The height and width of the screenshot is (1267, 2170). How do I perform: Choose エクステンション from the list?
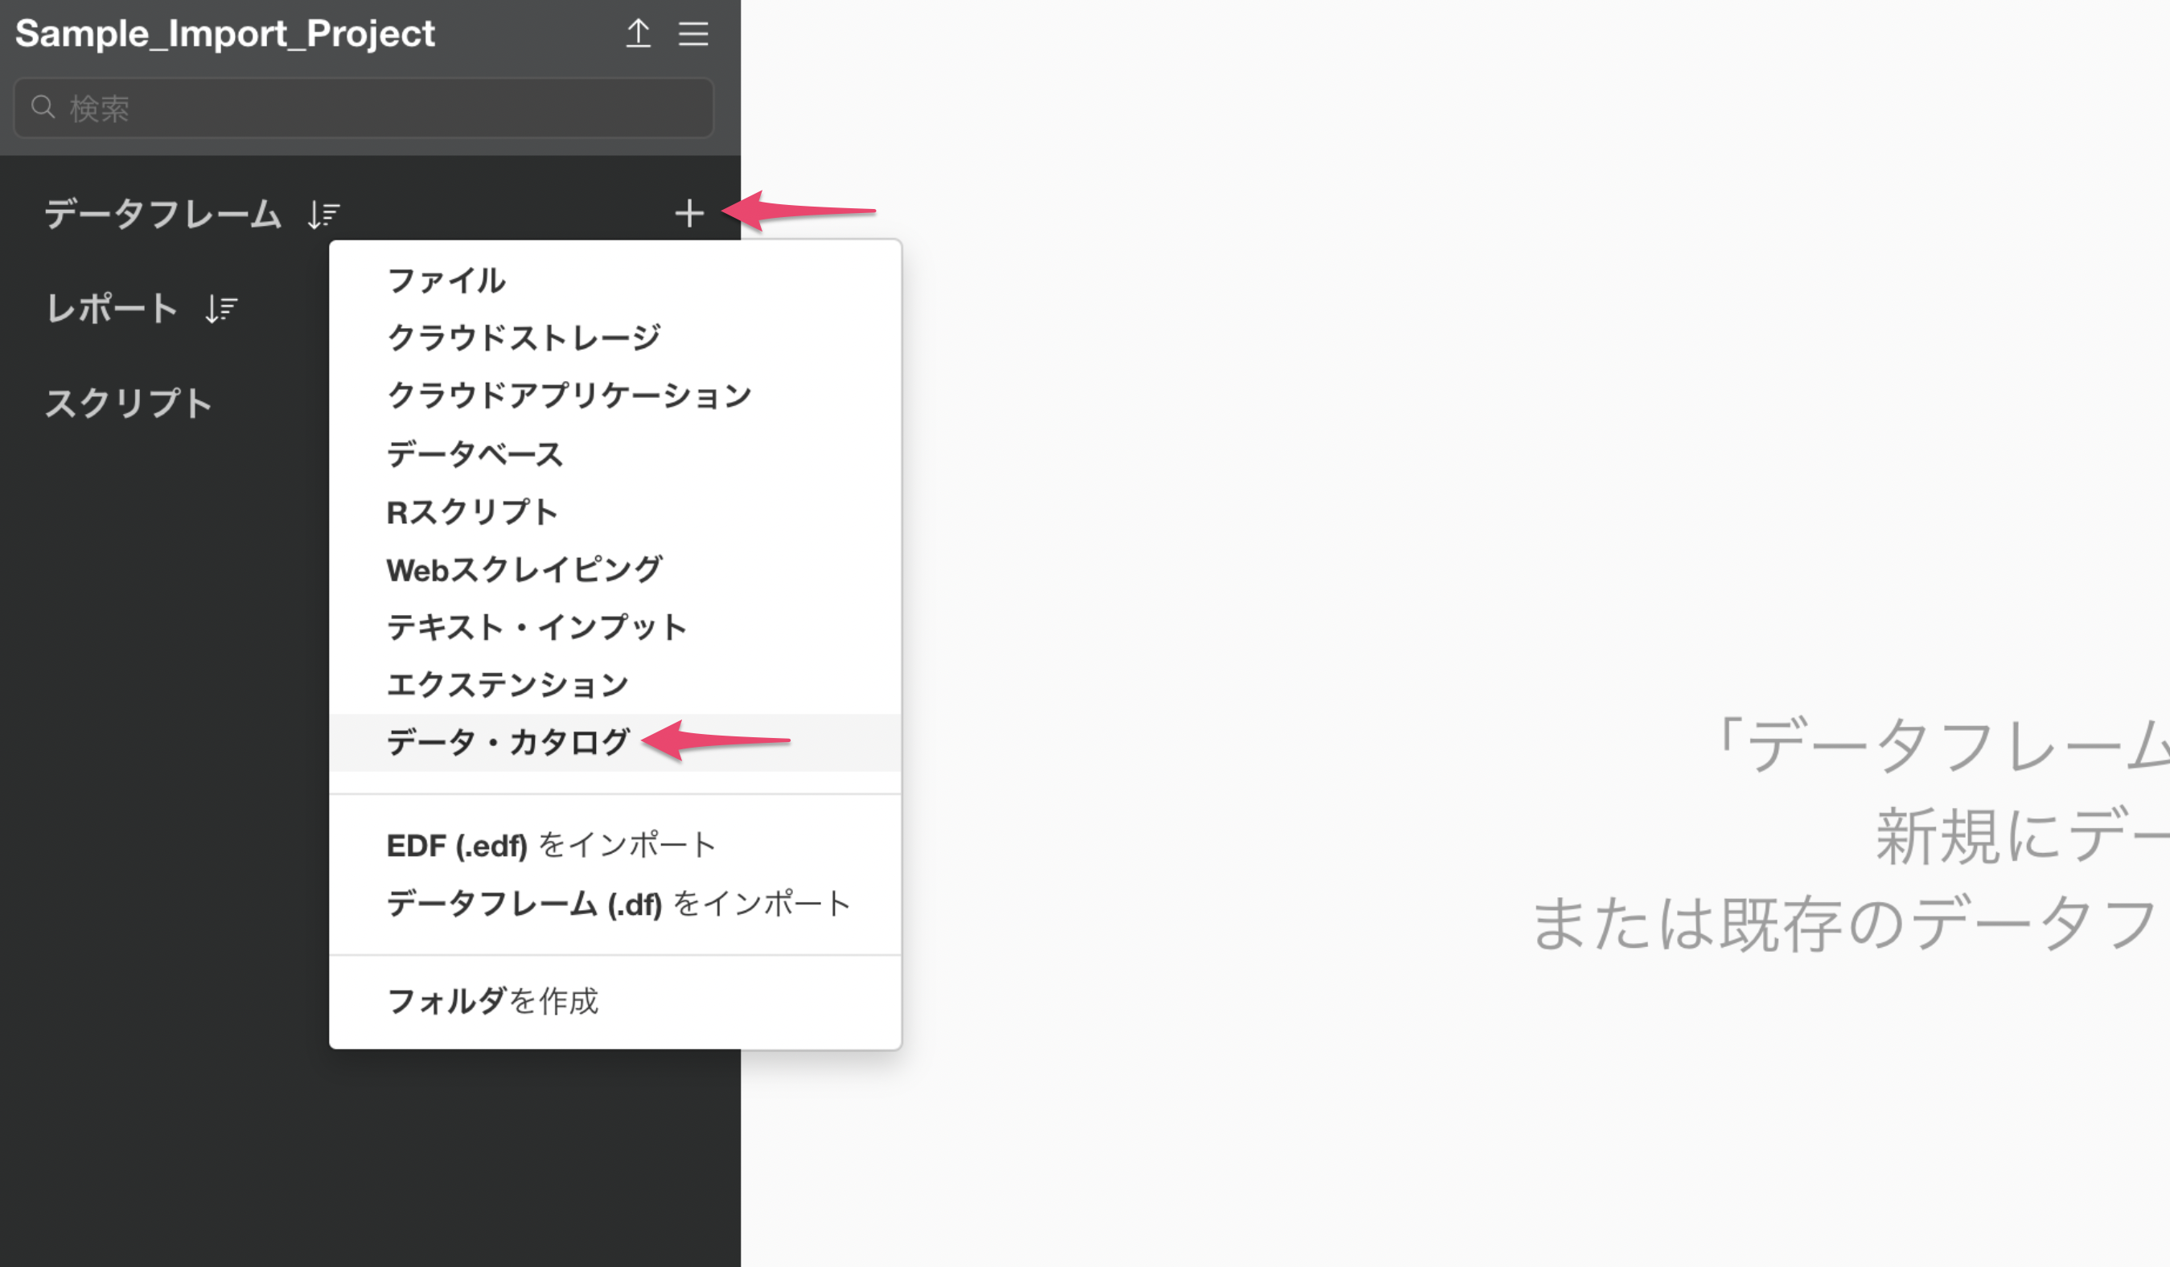tap(508, 685)
